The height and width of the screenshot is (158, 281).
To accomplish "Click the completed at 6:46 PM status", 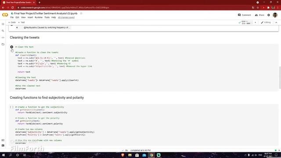I will 140,150.
